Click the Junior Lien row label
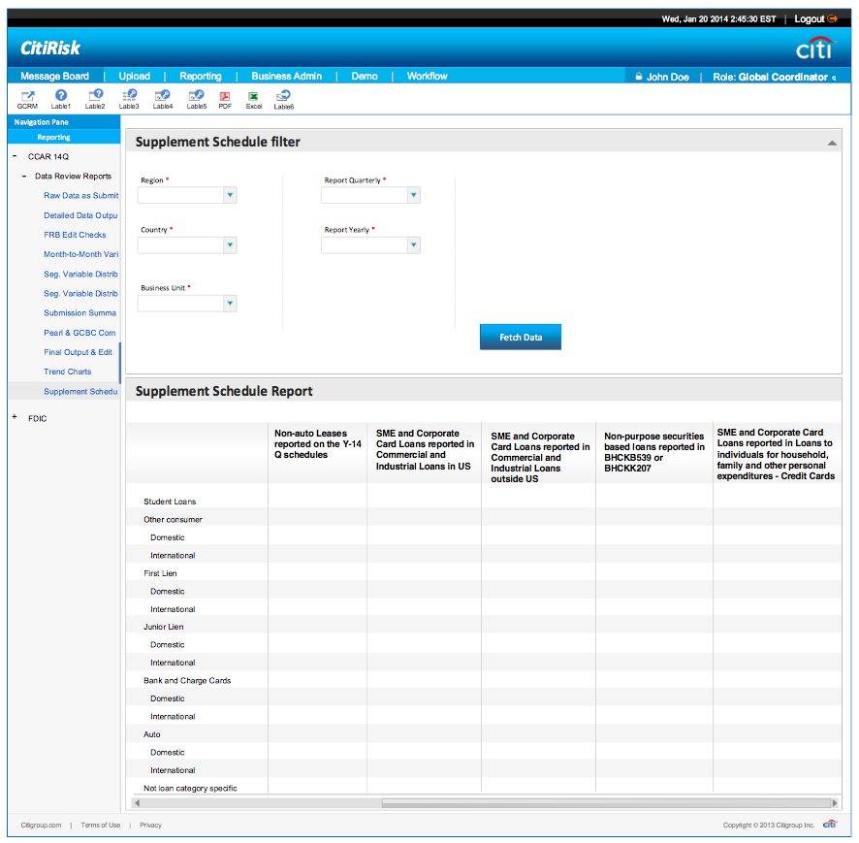 click(163, 627)
